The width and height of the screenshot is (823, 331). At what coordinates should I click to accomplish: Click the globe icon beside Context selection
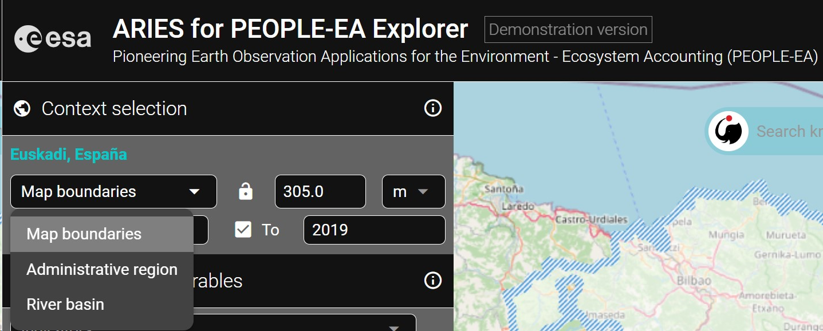22,108
